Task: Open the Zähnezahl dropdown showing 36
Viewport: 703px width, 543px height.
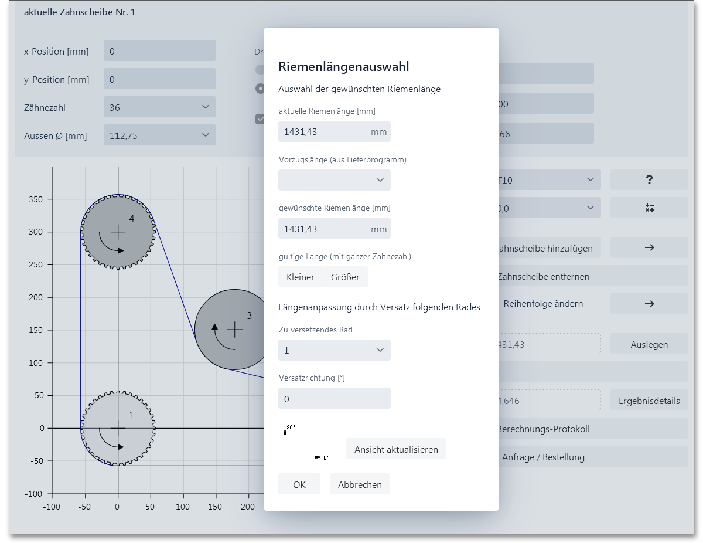Action: pos(160,107)
